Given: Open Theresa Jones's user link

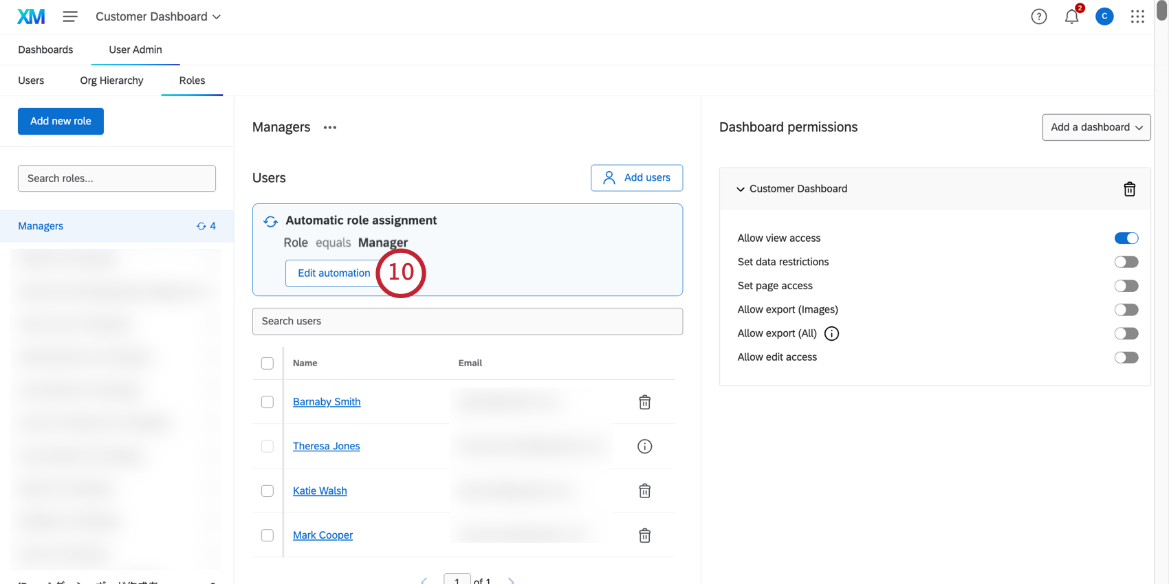Looking at the screenshot, I should (x=326, y=446).
